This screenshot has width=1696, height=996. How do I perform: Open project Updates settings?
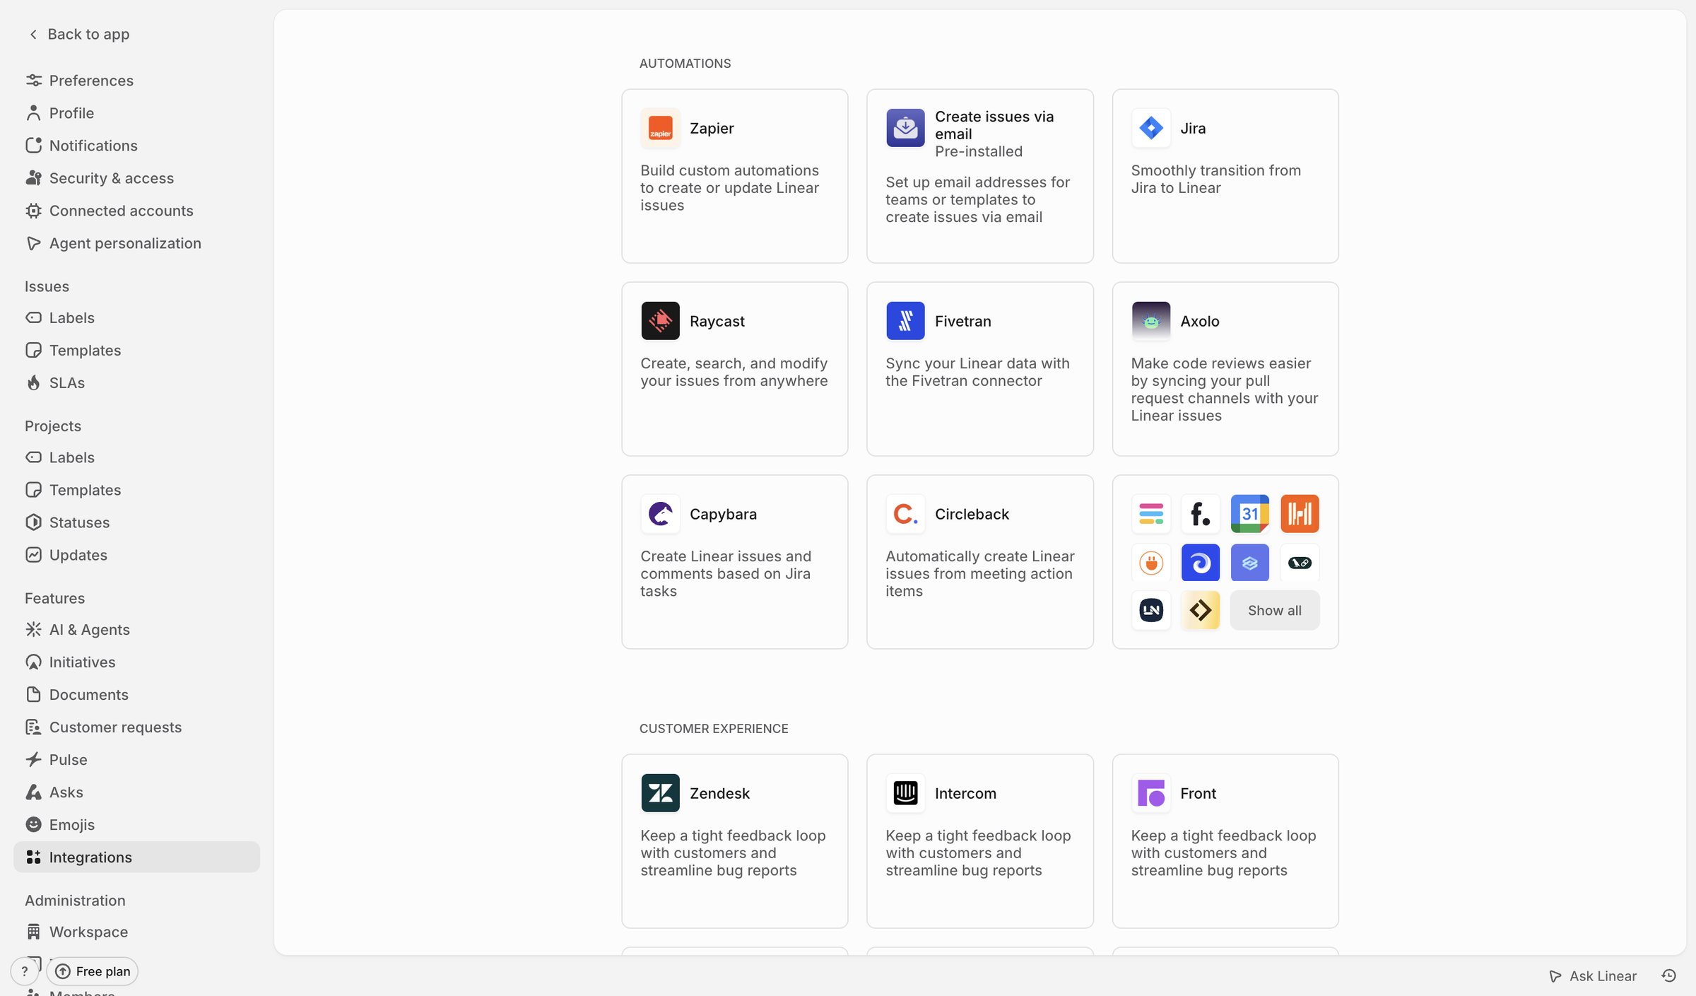tap(136, 555)
